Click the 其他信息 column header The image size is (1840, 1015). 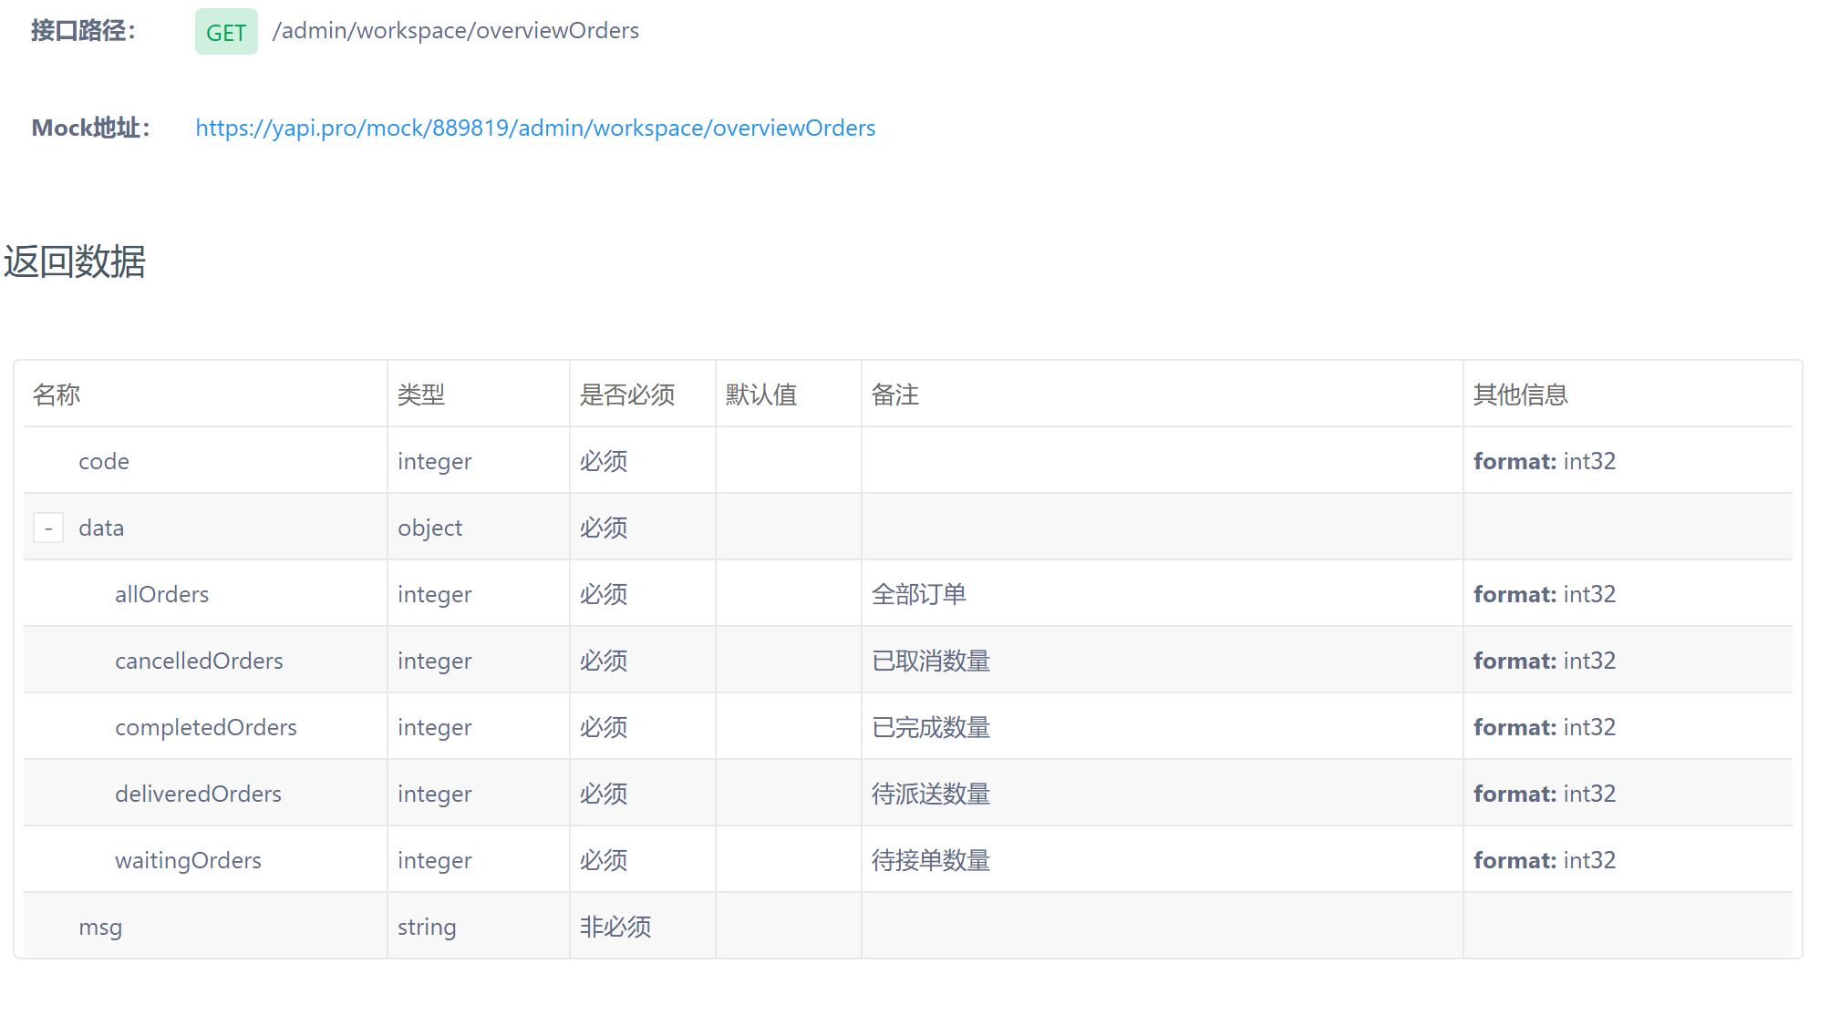click(x=1521, y=395)
